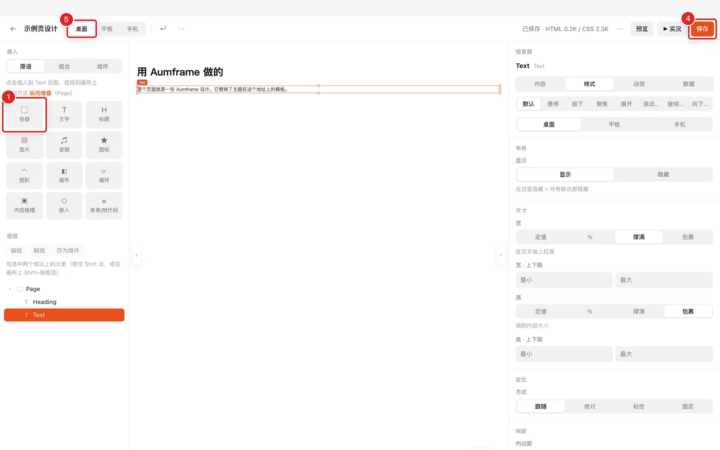Image resolution: width=720 pixels, height=450 pixels.
Task: Set width mode to 定值
Action: (540, 237)
